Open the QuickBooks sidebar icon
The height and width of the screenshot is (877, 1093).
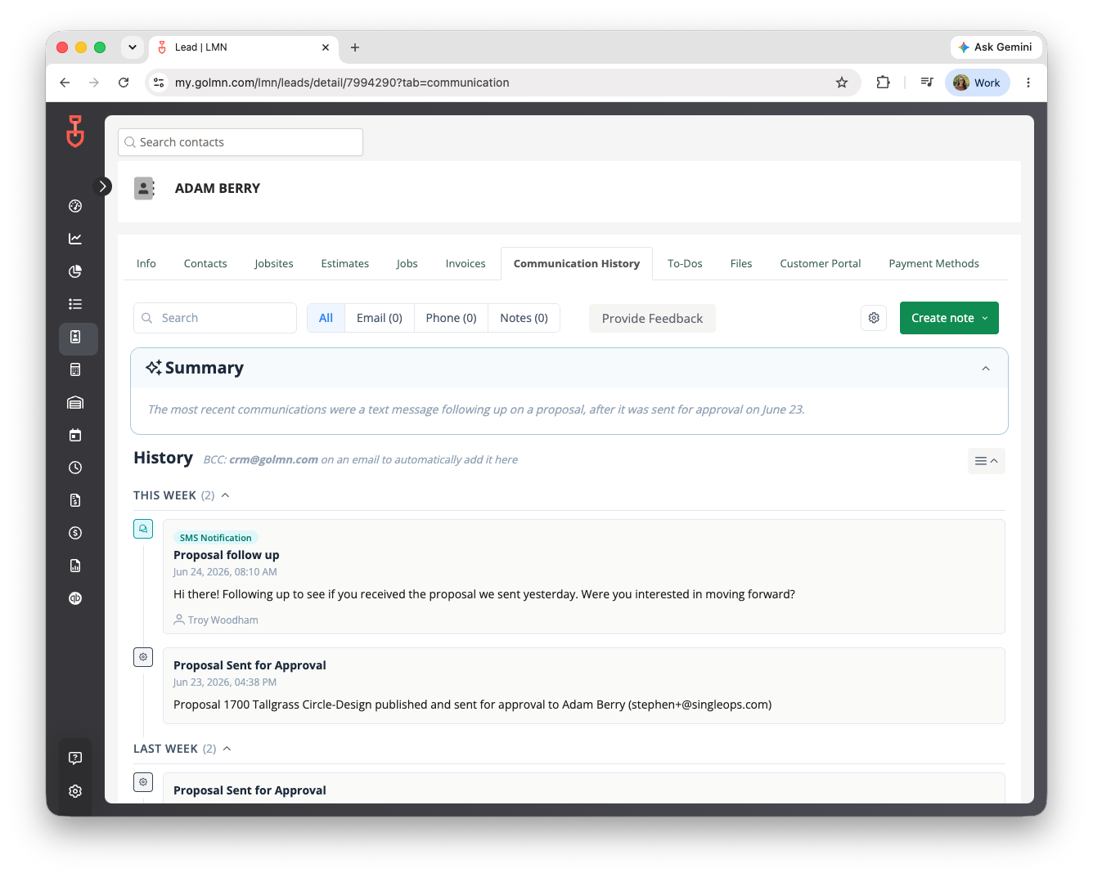[75, 598]
